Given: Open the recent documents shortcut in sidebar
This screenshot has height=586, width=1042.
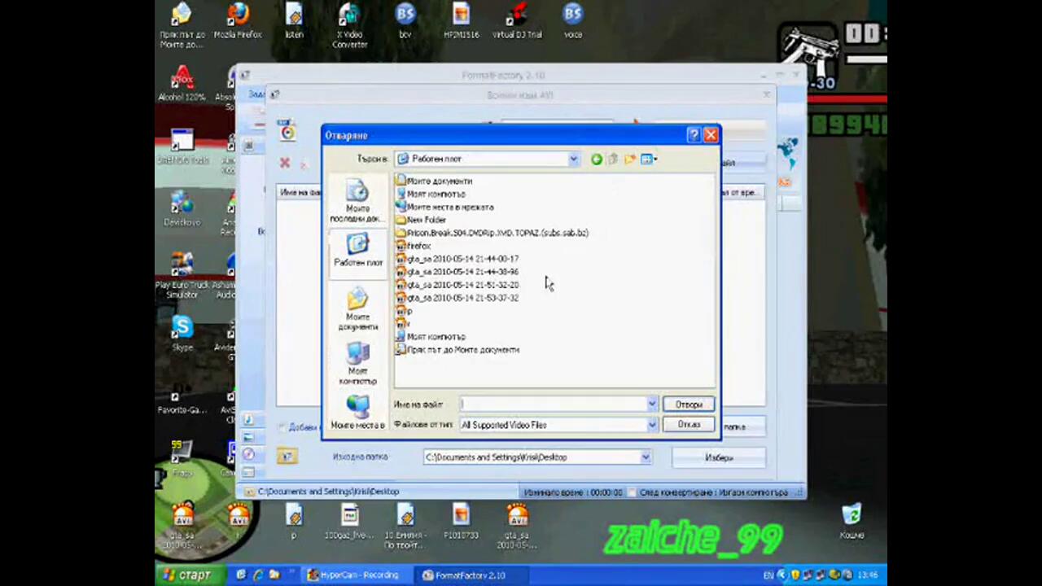Looking at the screenshot, I should point(357,201).
